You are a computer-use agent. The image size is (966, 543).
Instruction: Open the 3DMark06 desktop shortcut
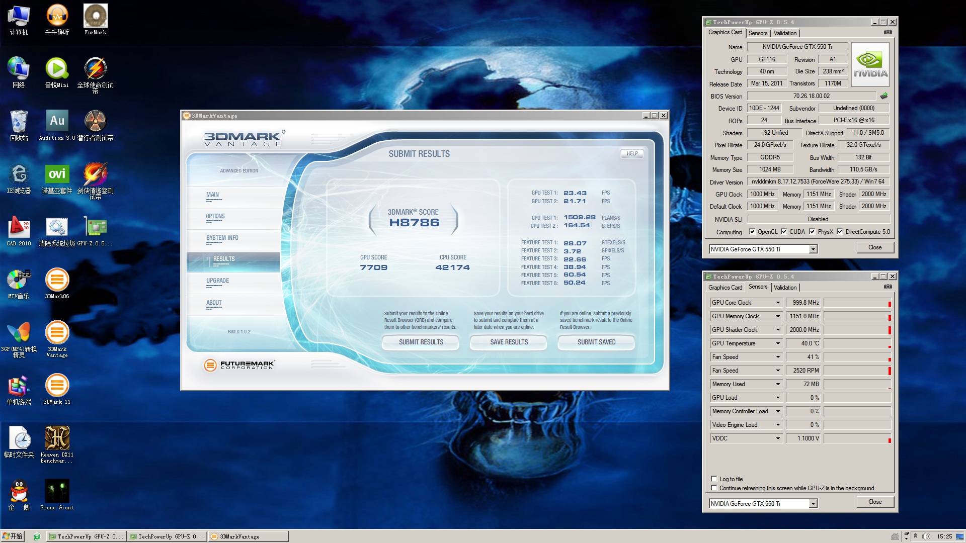pos(57,280)
